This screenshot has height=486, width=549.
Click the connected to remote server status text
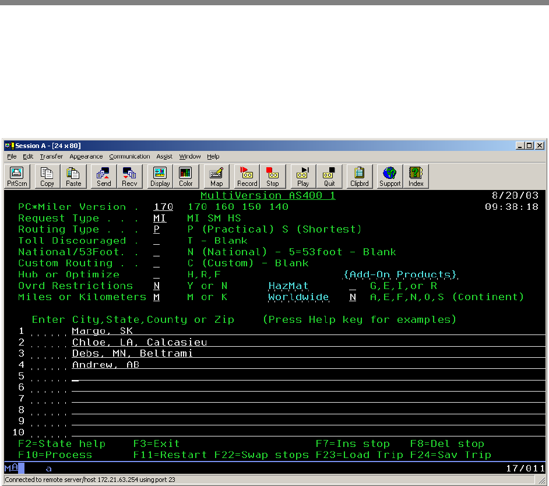click(90, 480)
